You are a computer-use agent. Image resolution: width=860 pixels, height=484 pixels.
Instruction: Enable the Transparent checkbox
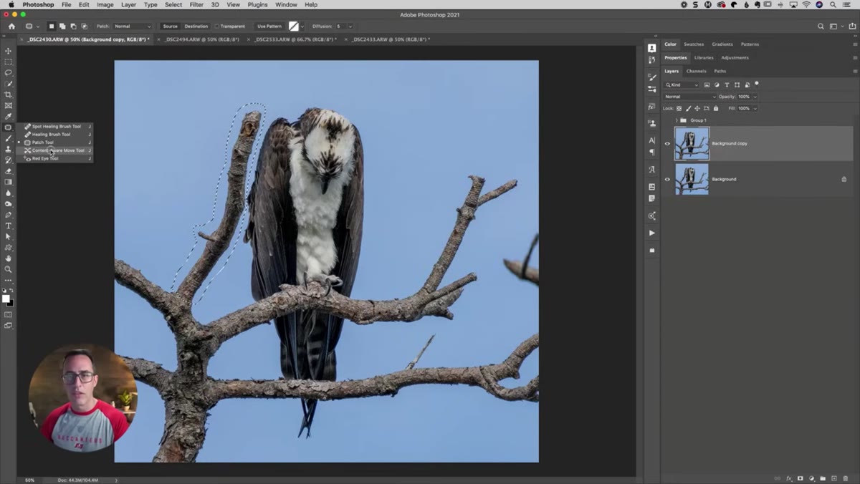[x=217, y=26]
